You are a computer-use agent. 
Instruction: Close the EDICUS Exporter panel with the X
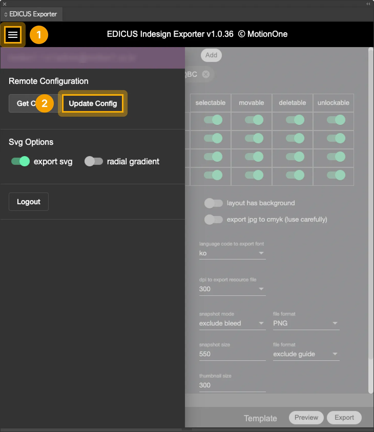pyautogui.click(x=5, y=4)
